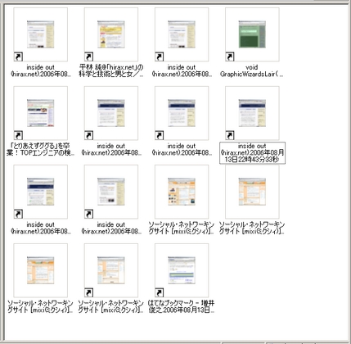Click shortcut arrow on bottom-row mixi item
This screenshot has width=351, height=344.
tap(88, 292)
